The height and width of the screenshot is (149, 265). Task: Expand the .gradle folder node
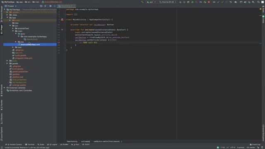[x=7, y=12]
